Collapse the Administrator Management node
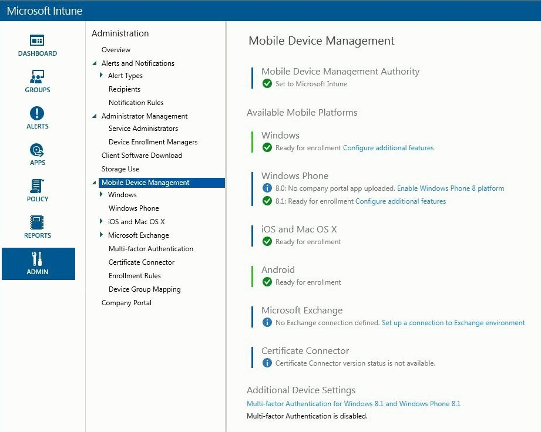 click(x=94, y=116)
